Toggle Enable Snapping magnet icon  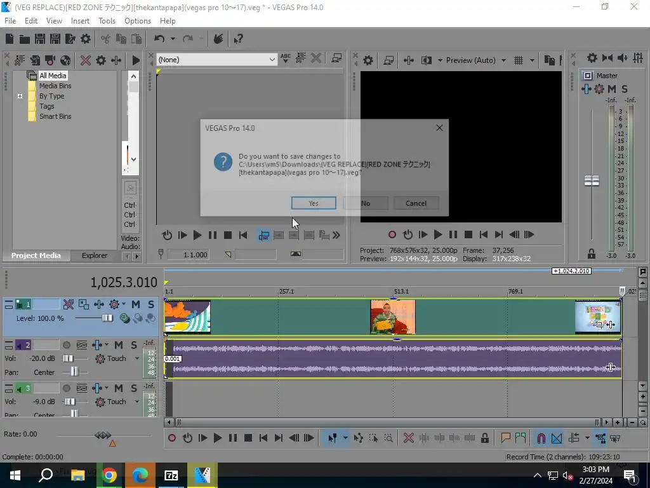tap(541, 438)
